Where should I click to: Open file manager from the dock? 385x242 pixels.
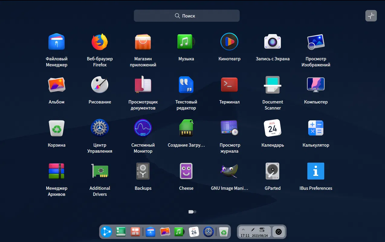(x=150, y=232)
